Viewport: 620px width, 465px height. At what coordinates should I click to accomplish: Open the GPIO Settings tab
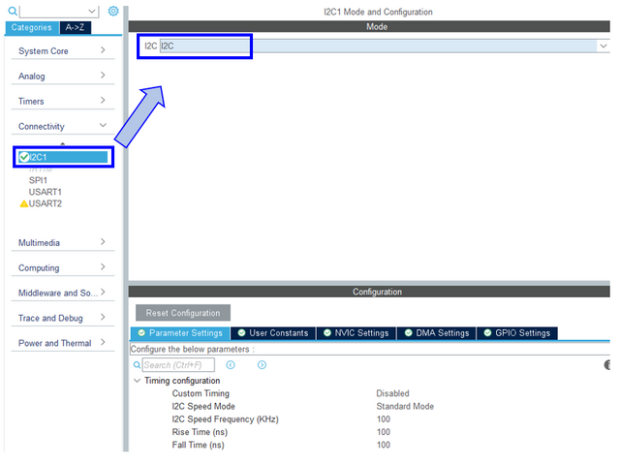(x=516, y=333)
